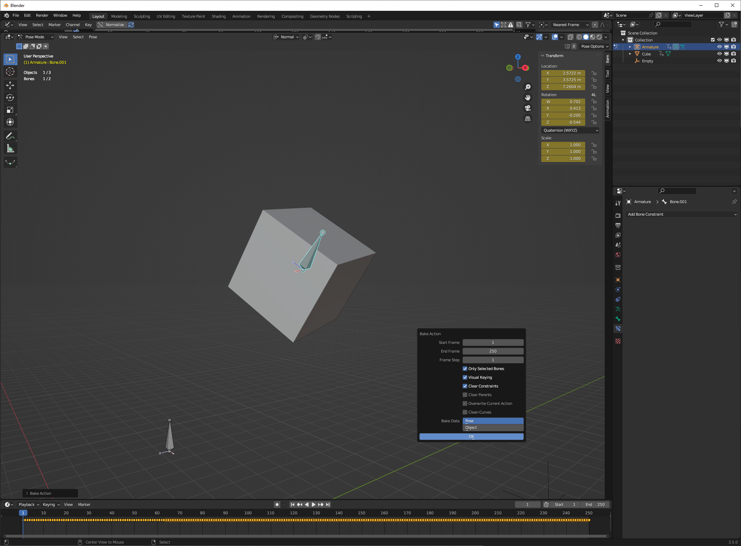Select the Breakdowner pose tool
Screen dimensions: 741x546
click(10, 162)
